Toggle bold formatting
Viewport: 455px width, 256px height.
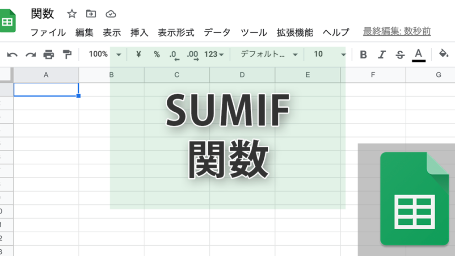coord(363,54)
